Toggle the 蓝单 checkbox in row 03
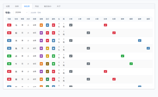The image size is (158, 97). [140, 41]
